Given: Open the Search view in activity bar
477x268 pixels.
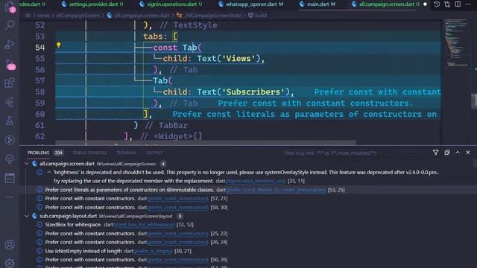Looking at the screenshot, I should pos(10,25).
